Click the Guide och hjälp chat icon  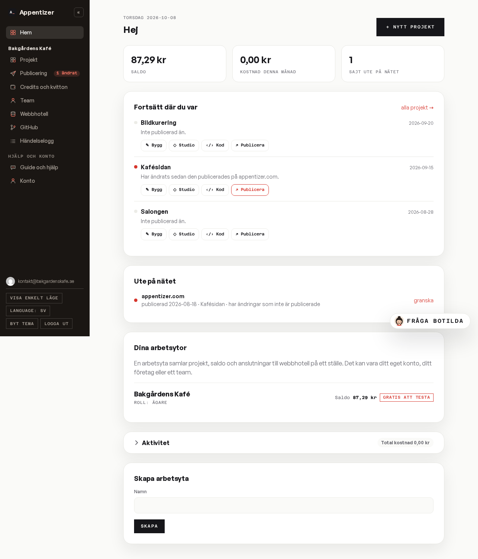coord(13,167)
